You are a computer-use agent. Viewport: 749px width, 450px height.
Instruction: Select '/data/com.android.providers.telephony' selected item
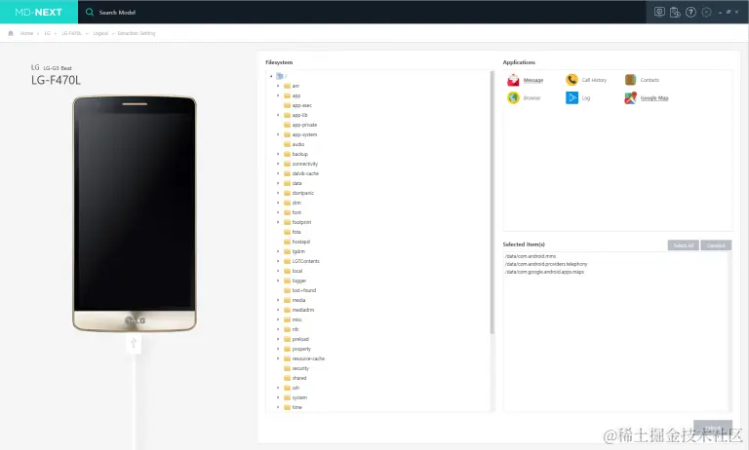coord(546,264)
